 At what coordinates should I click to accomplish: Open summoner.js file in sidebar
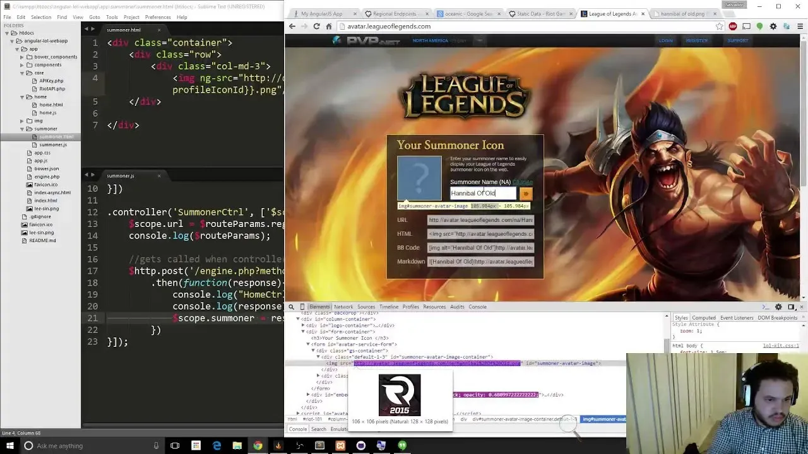pyautogui.click(x=52, y=145)
